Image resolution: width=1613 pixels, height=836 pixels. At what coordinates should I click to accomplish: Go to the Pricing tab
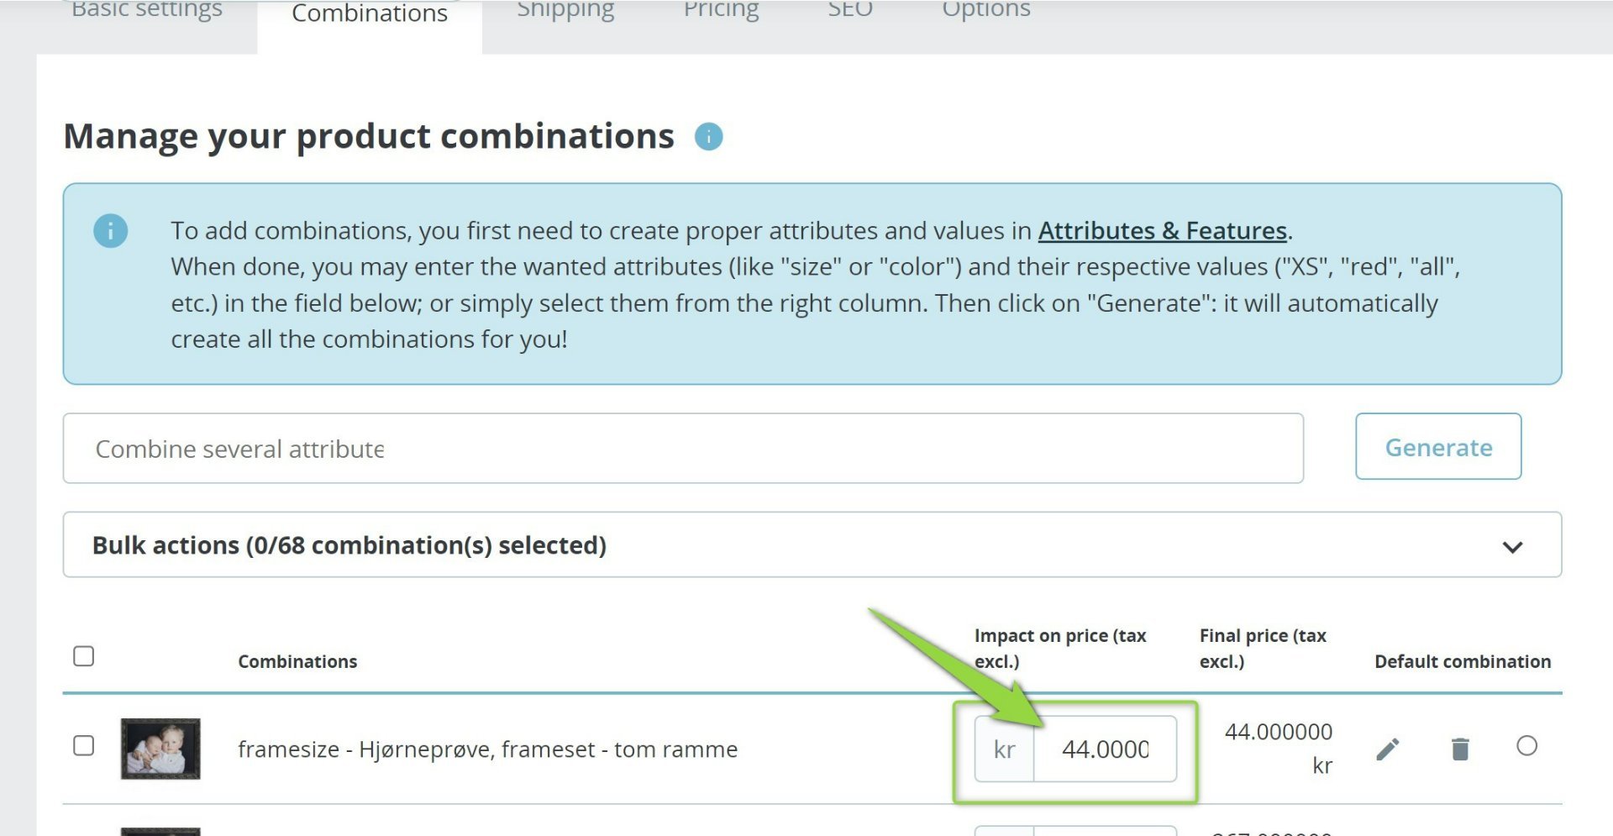tap(721, 12)
